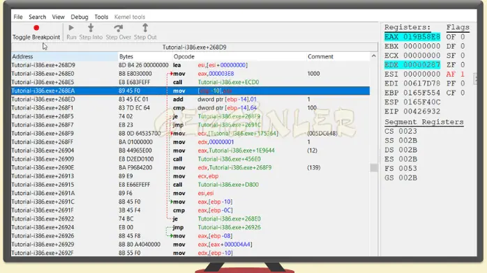
Task: Open the Tools menu
Action: pos(101,17)
